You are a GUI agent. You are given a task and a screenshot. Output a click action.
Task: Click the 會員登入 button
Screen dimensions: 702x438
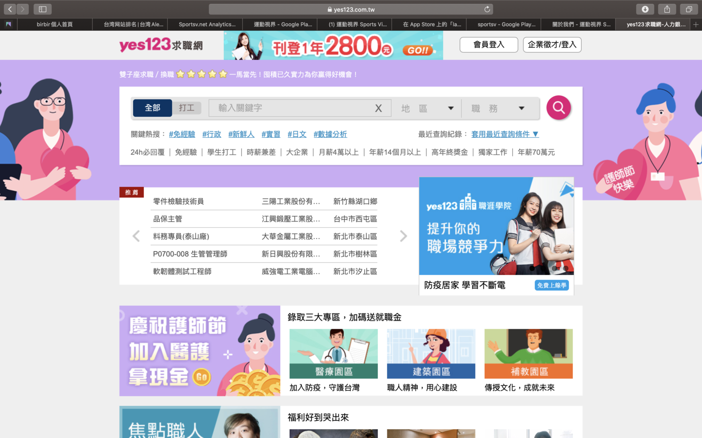point(489,45)
